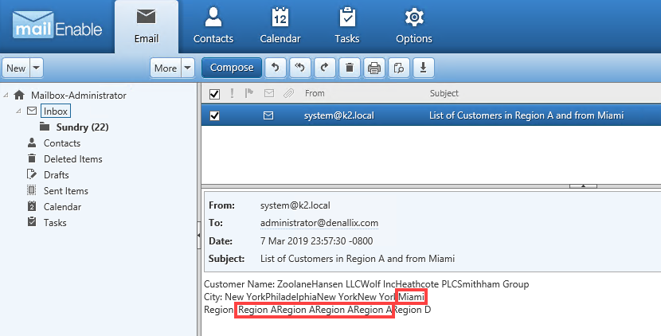Viewport: 661px width, 336px height.
Task: Sort by the attachment paperclip column
Action: click(288, 93)
